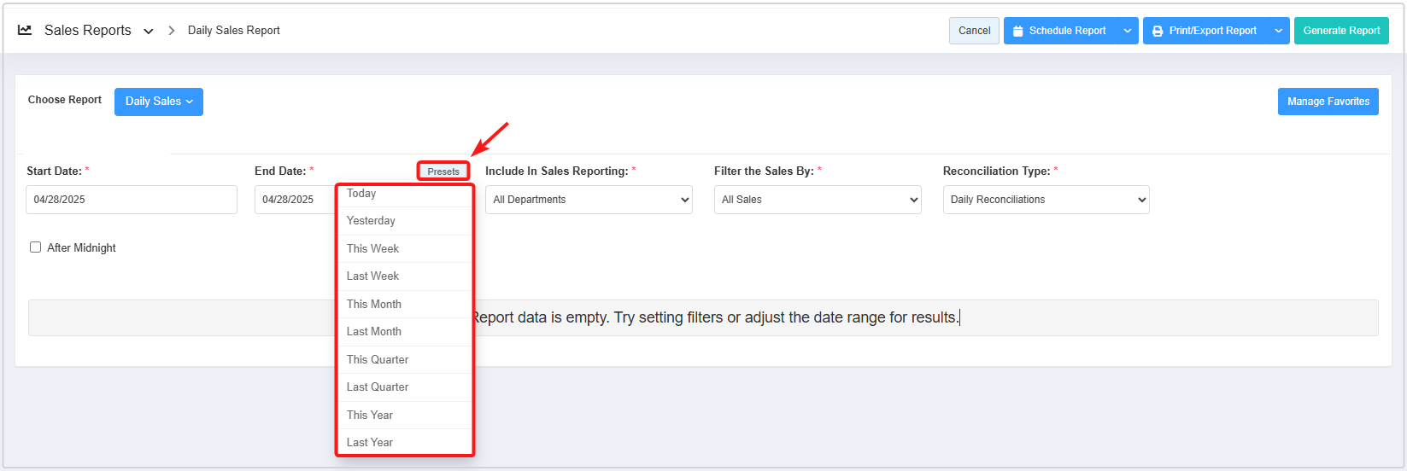
Task: Click the Sales Reports chart icon
Action: pos(25,30)
